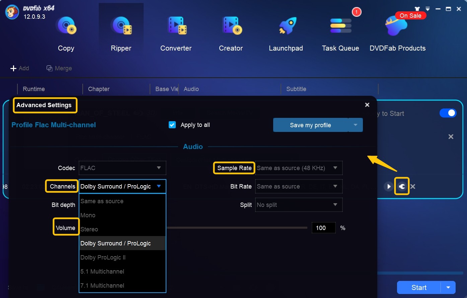The height and width of the screenshot is (298, 467).
Task: Open the Codec FLAC dropdown
Action: [x=123, y=168]
